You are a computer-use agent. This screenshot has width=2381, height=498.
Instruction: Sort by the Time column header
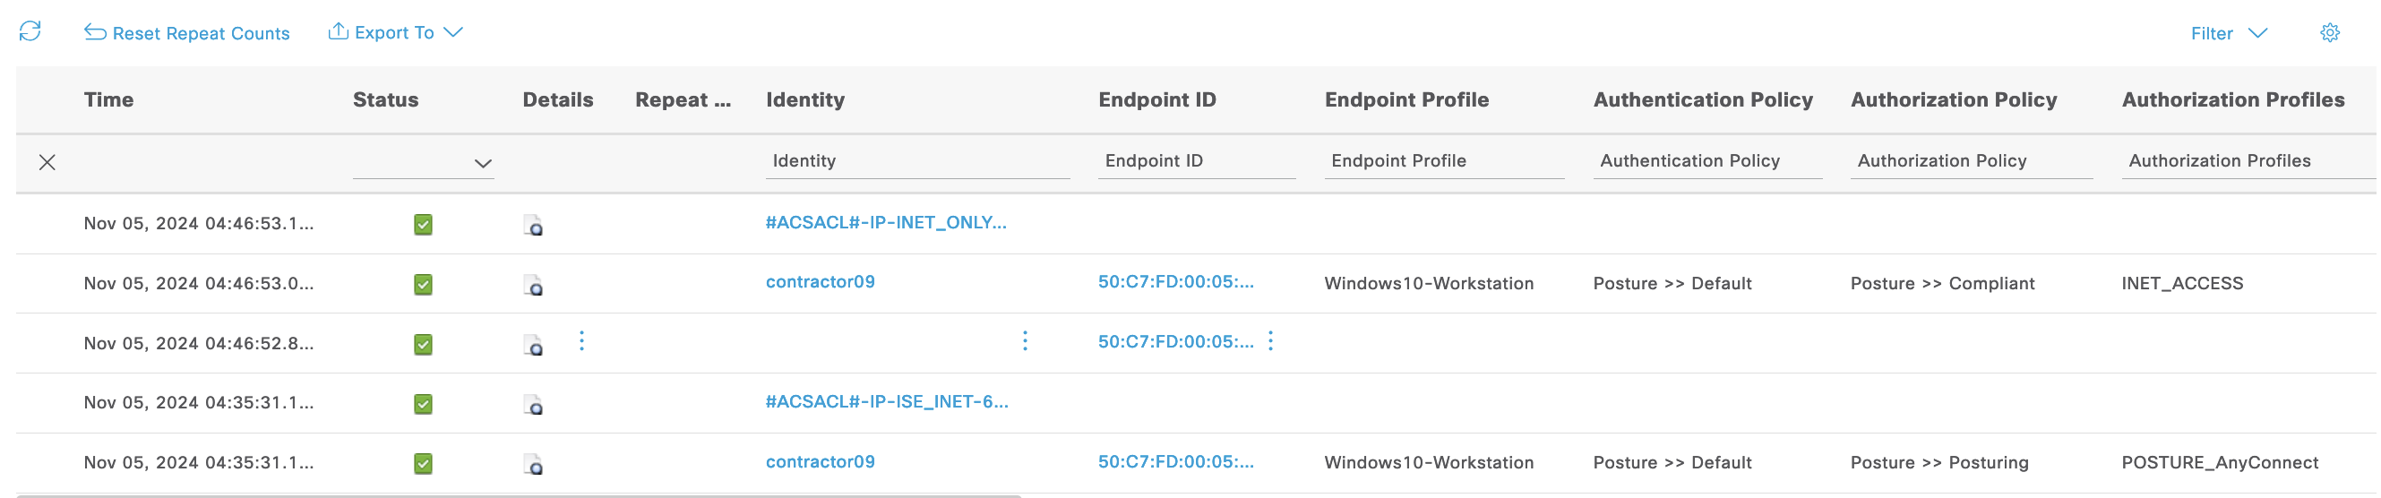[x=109, y=99]
